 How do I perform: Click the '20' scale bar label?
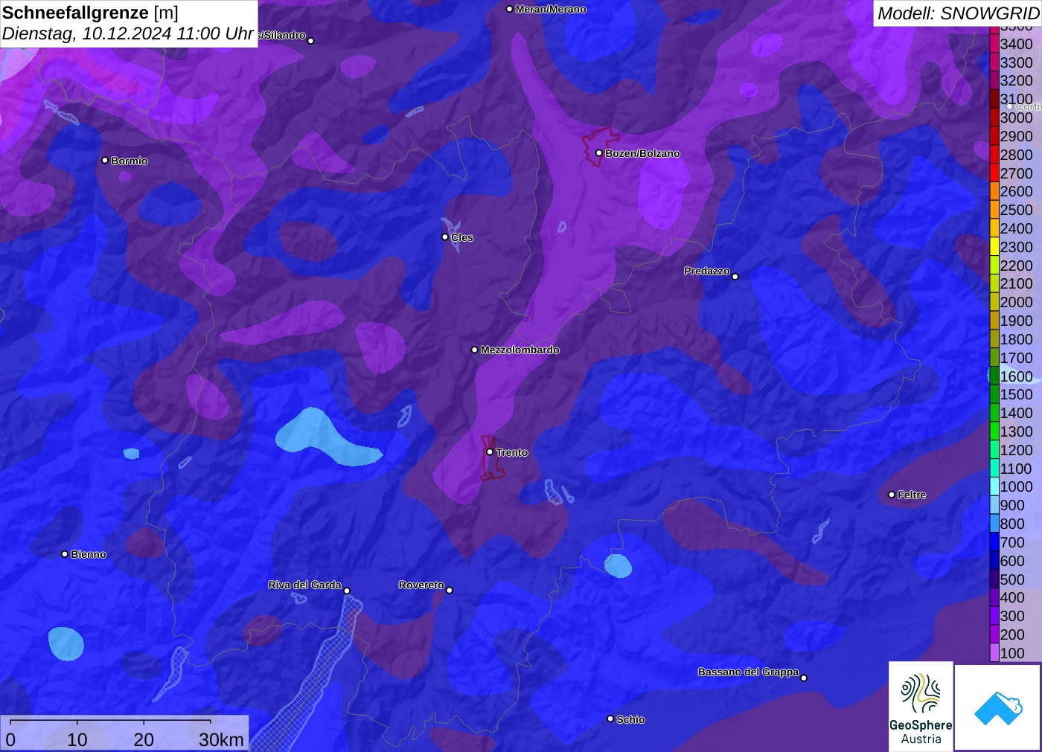(144, 739)
